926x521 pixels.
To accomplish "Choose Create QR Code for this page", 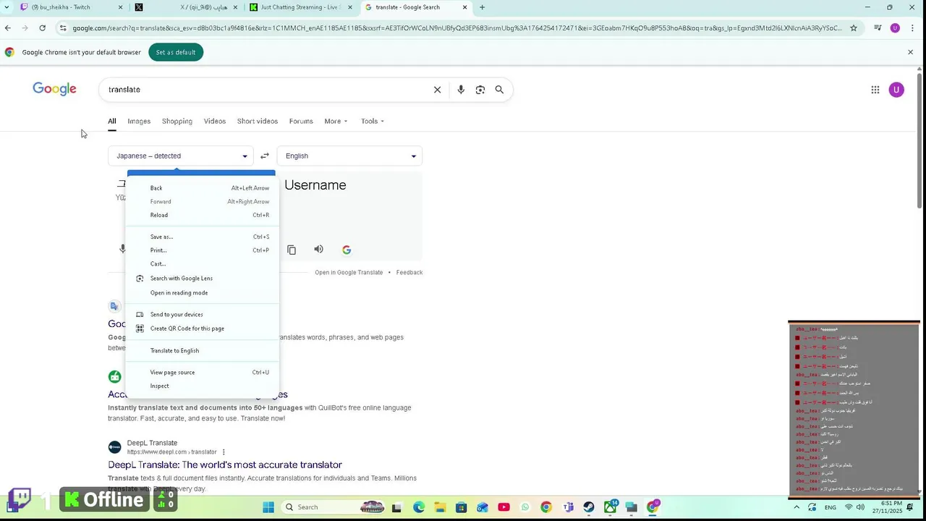I will 202,329.
